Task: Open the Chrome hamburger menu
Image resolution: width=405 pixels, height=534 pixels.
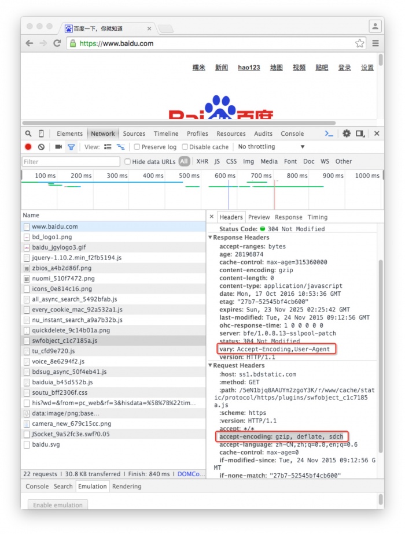Action: (375, 43)
